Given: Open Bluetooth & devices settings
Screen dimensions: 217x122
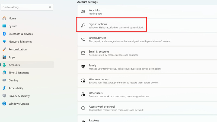Looking at the screenshot, I should (x=27, y=34).
